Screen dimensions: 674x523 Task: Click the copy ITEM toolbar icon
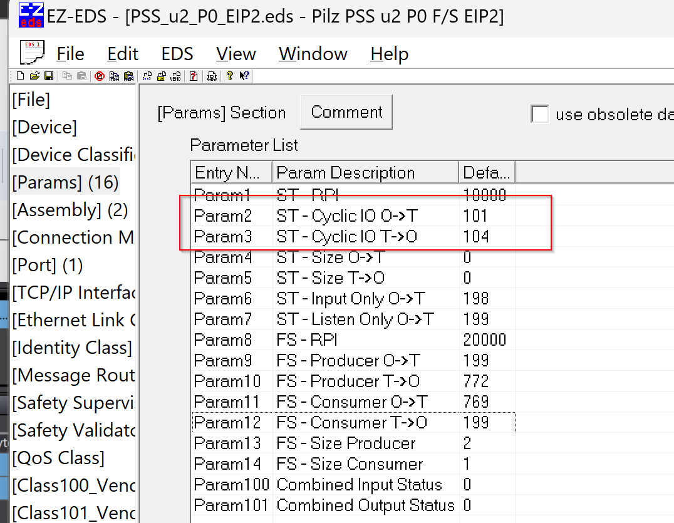(x=114, y=76)
